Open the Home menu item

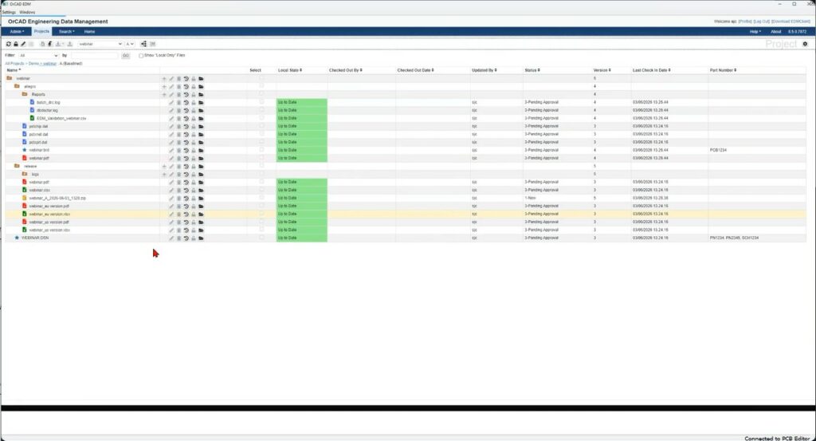89,32
